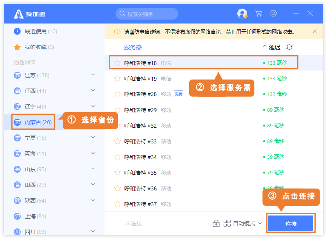This screenshot has width=327, height=239.
Task: Favorite server 呼和浩特 #18 with star
Action: pyautogui.click(x=117, y=63)
